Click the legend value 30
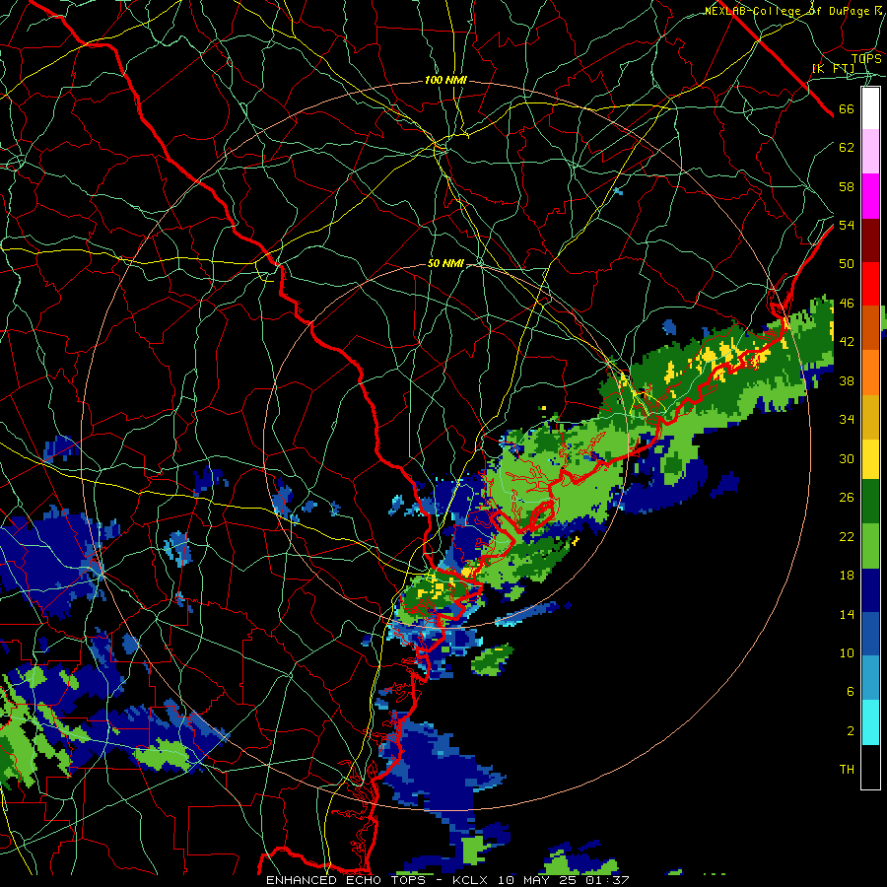 click(847, 458)
